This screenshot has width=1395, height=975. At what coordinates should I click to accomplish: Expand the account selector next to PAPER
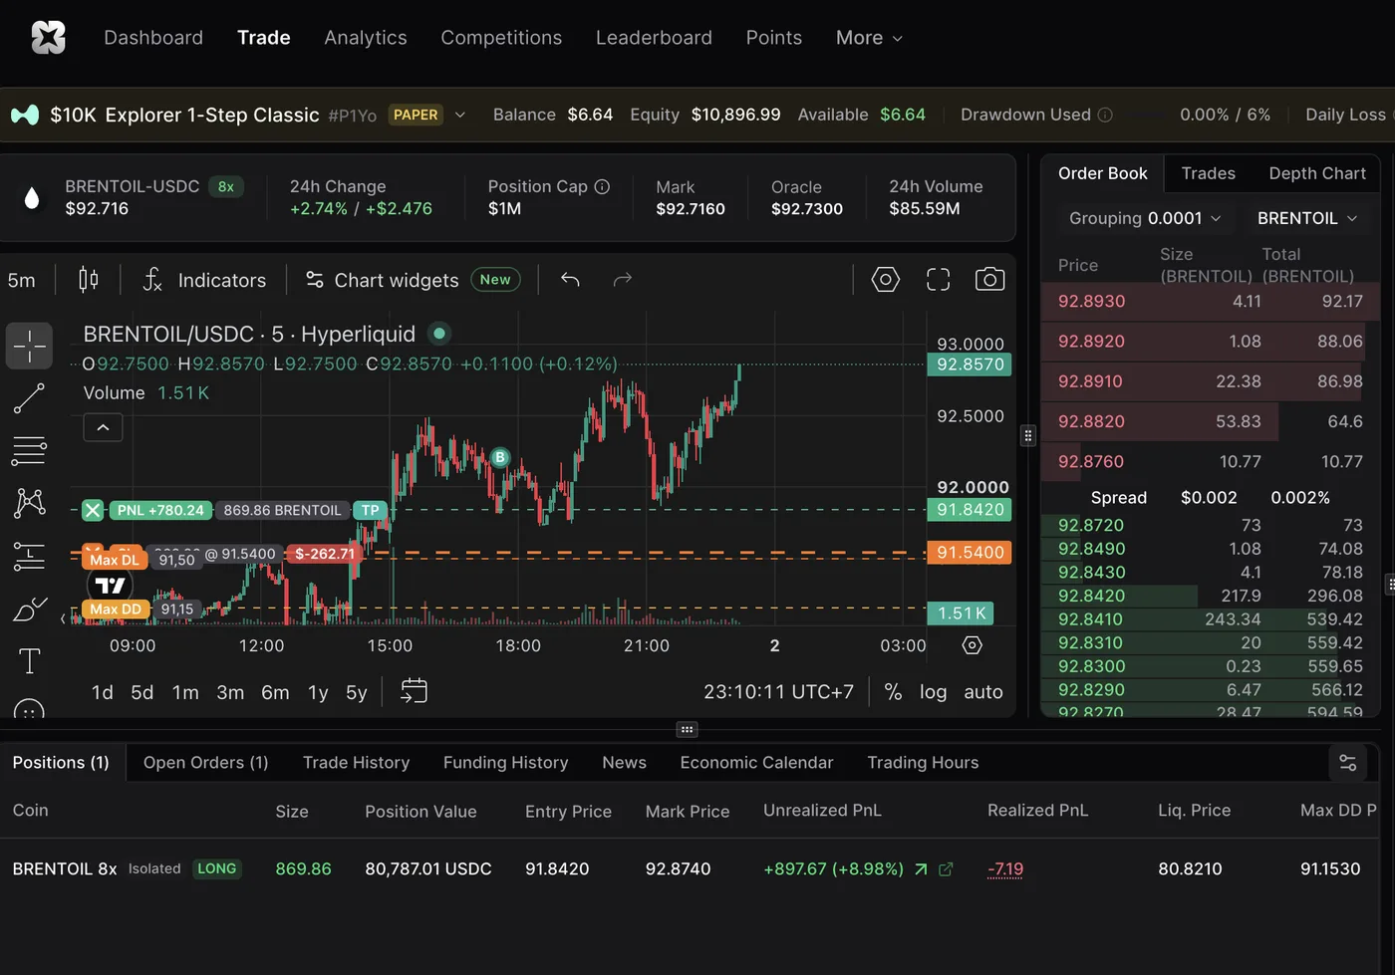click(460, 115)
